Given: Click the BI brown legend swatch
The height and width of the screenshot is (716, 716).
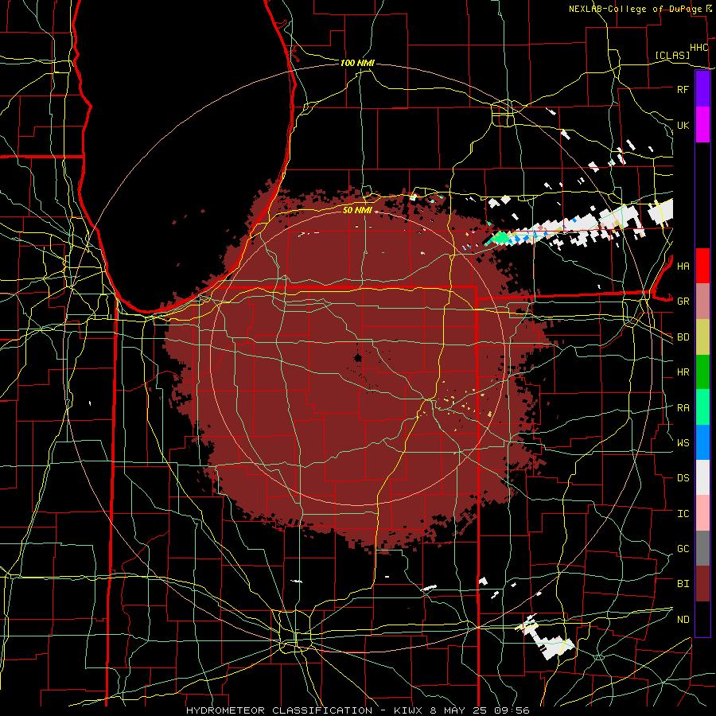Looking at the screenshot, I should click(x=702, y=583).
